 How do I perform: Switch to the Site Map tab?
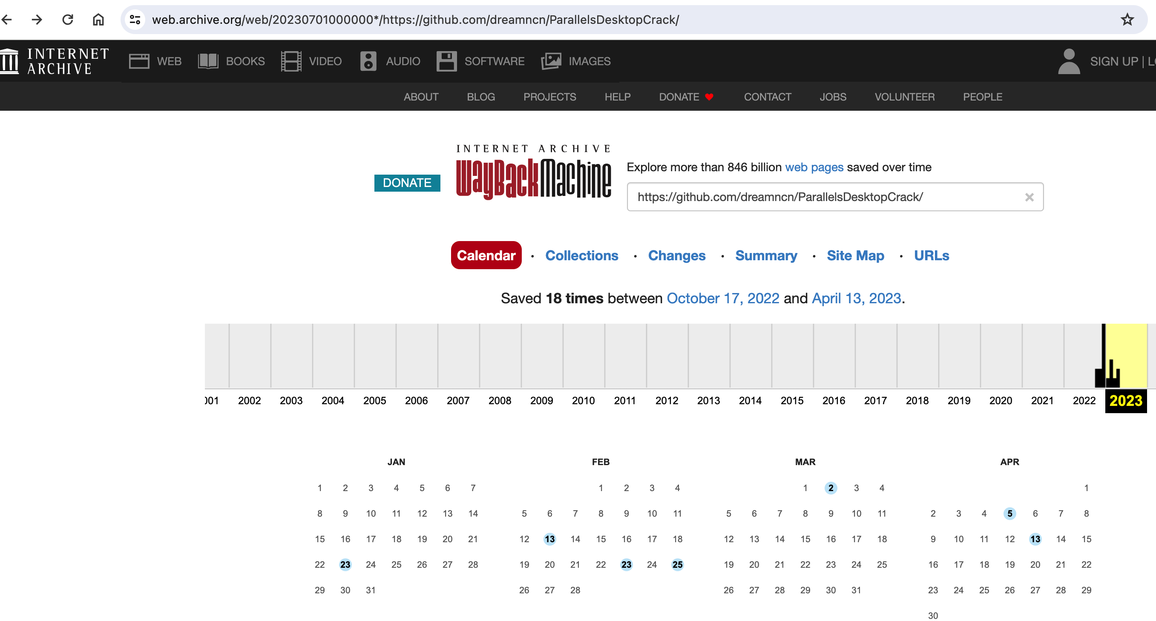pos(855,255)
